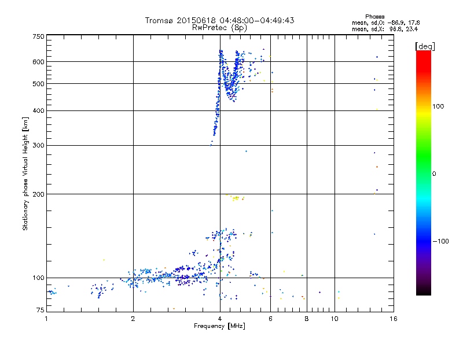Click the y-axis tick label "600"
The width and height of the screenshot is (463, 347).
pos(38,62)
